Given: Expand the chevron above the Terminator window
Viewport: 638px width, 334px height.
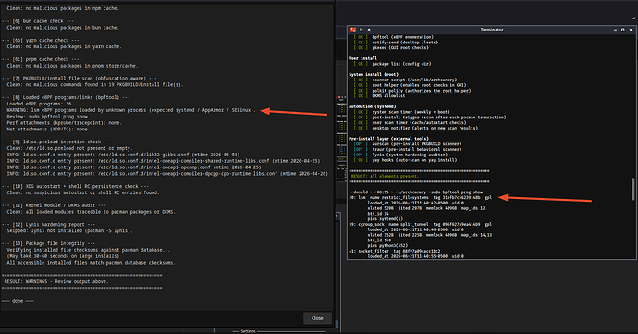Looking at the screenshot, I should (633, 18).
